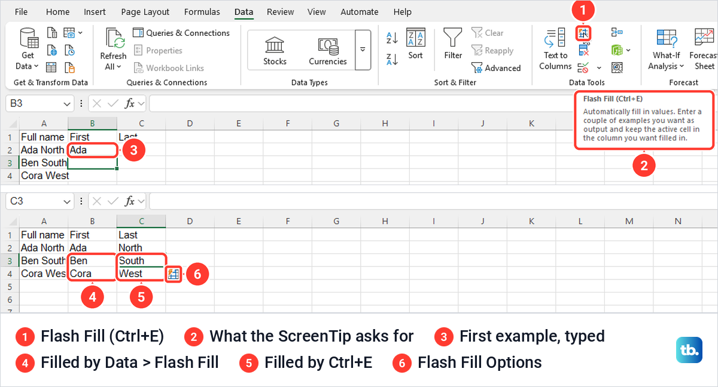
Task: Switch to the Page Layout tab
Action: point(145,12)
